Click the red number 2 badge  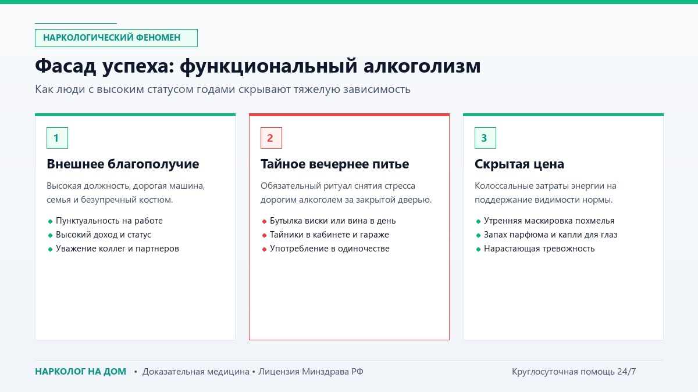click(271, 138)
